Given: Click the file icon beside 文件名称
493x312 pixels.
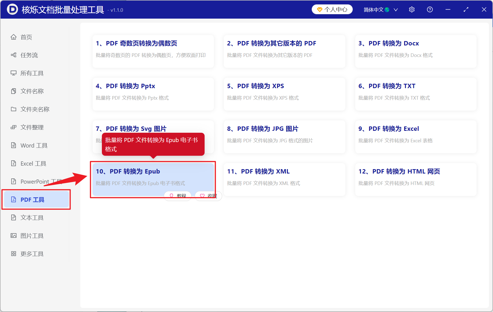Looking at the screenshot, I should click(x=13, y=91).
